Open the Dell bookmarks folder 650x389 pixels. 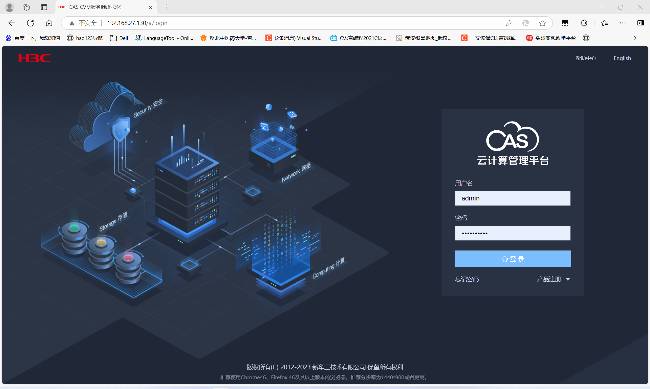click(119, 38)
